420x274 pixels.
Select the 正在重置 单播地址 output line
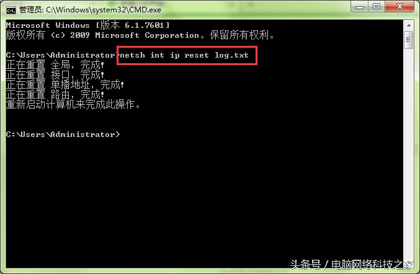point(65,85)
